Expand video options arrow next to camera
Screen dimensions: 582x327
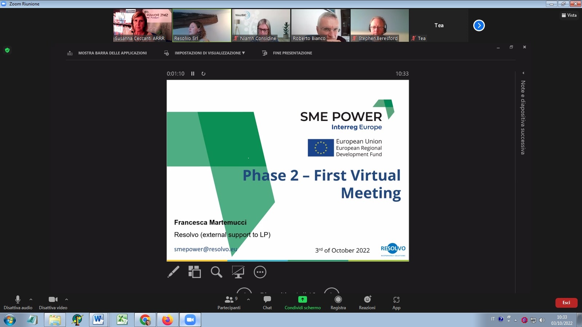coord(67,299)
